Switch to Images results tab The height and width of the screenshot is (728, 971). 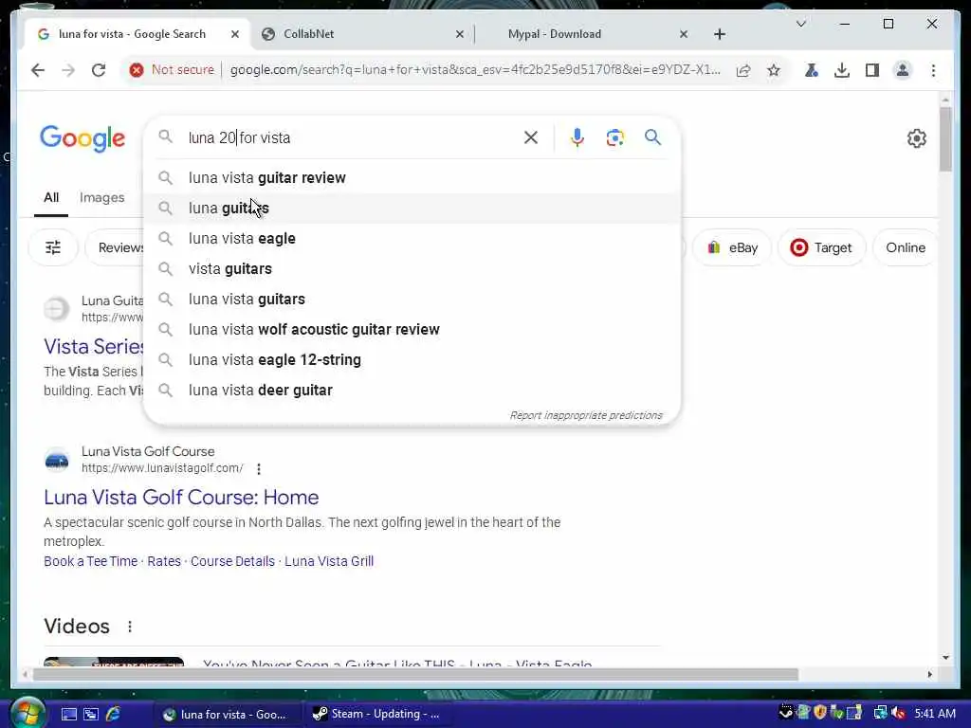click(x=101, y=197)
